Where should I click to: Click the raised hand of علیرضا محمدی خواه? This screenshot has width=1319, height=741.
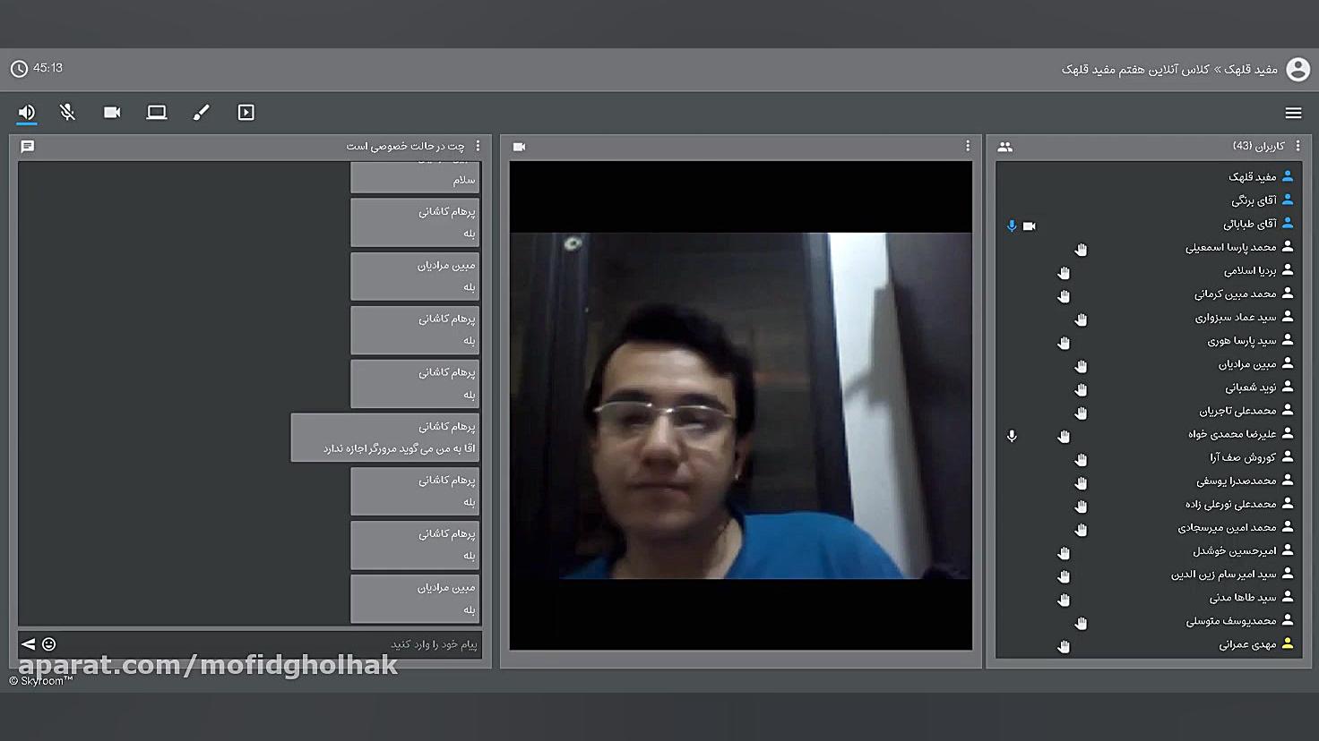point(1064,436)
